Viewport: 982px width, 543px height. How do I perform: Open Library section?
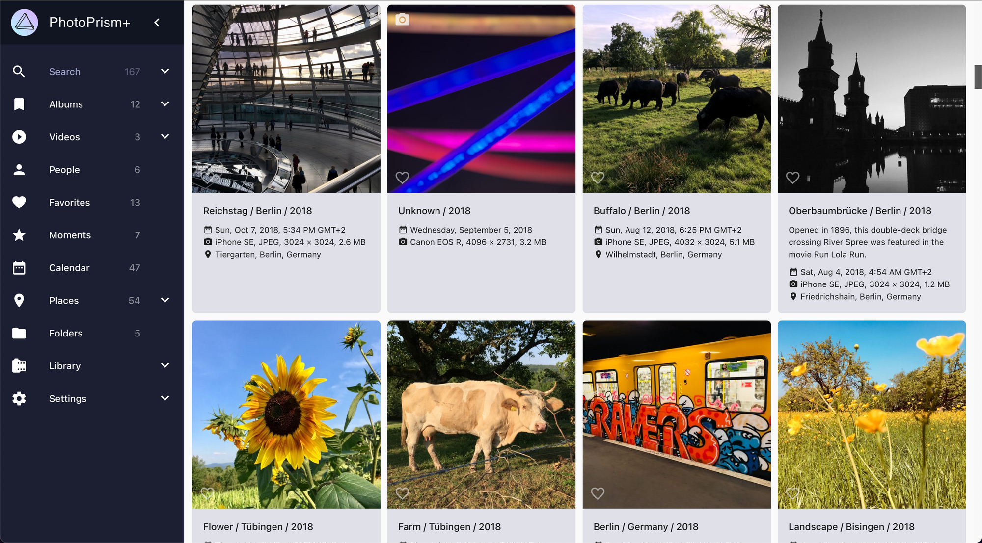(65, 365)
